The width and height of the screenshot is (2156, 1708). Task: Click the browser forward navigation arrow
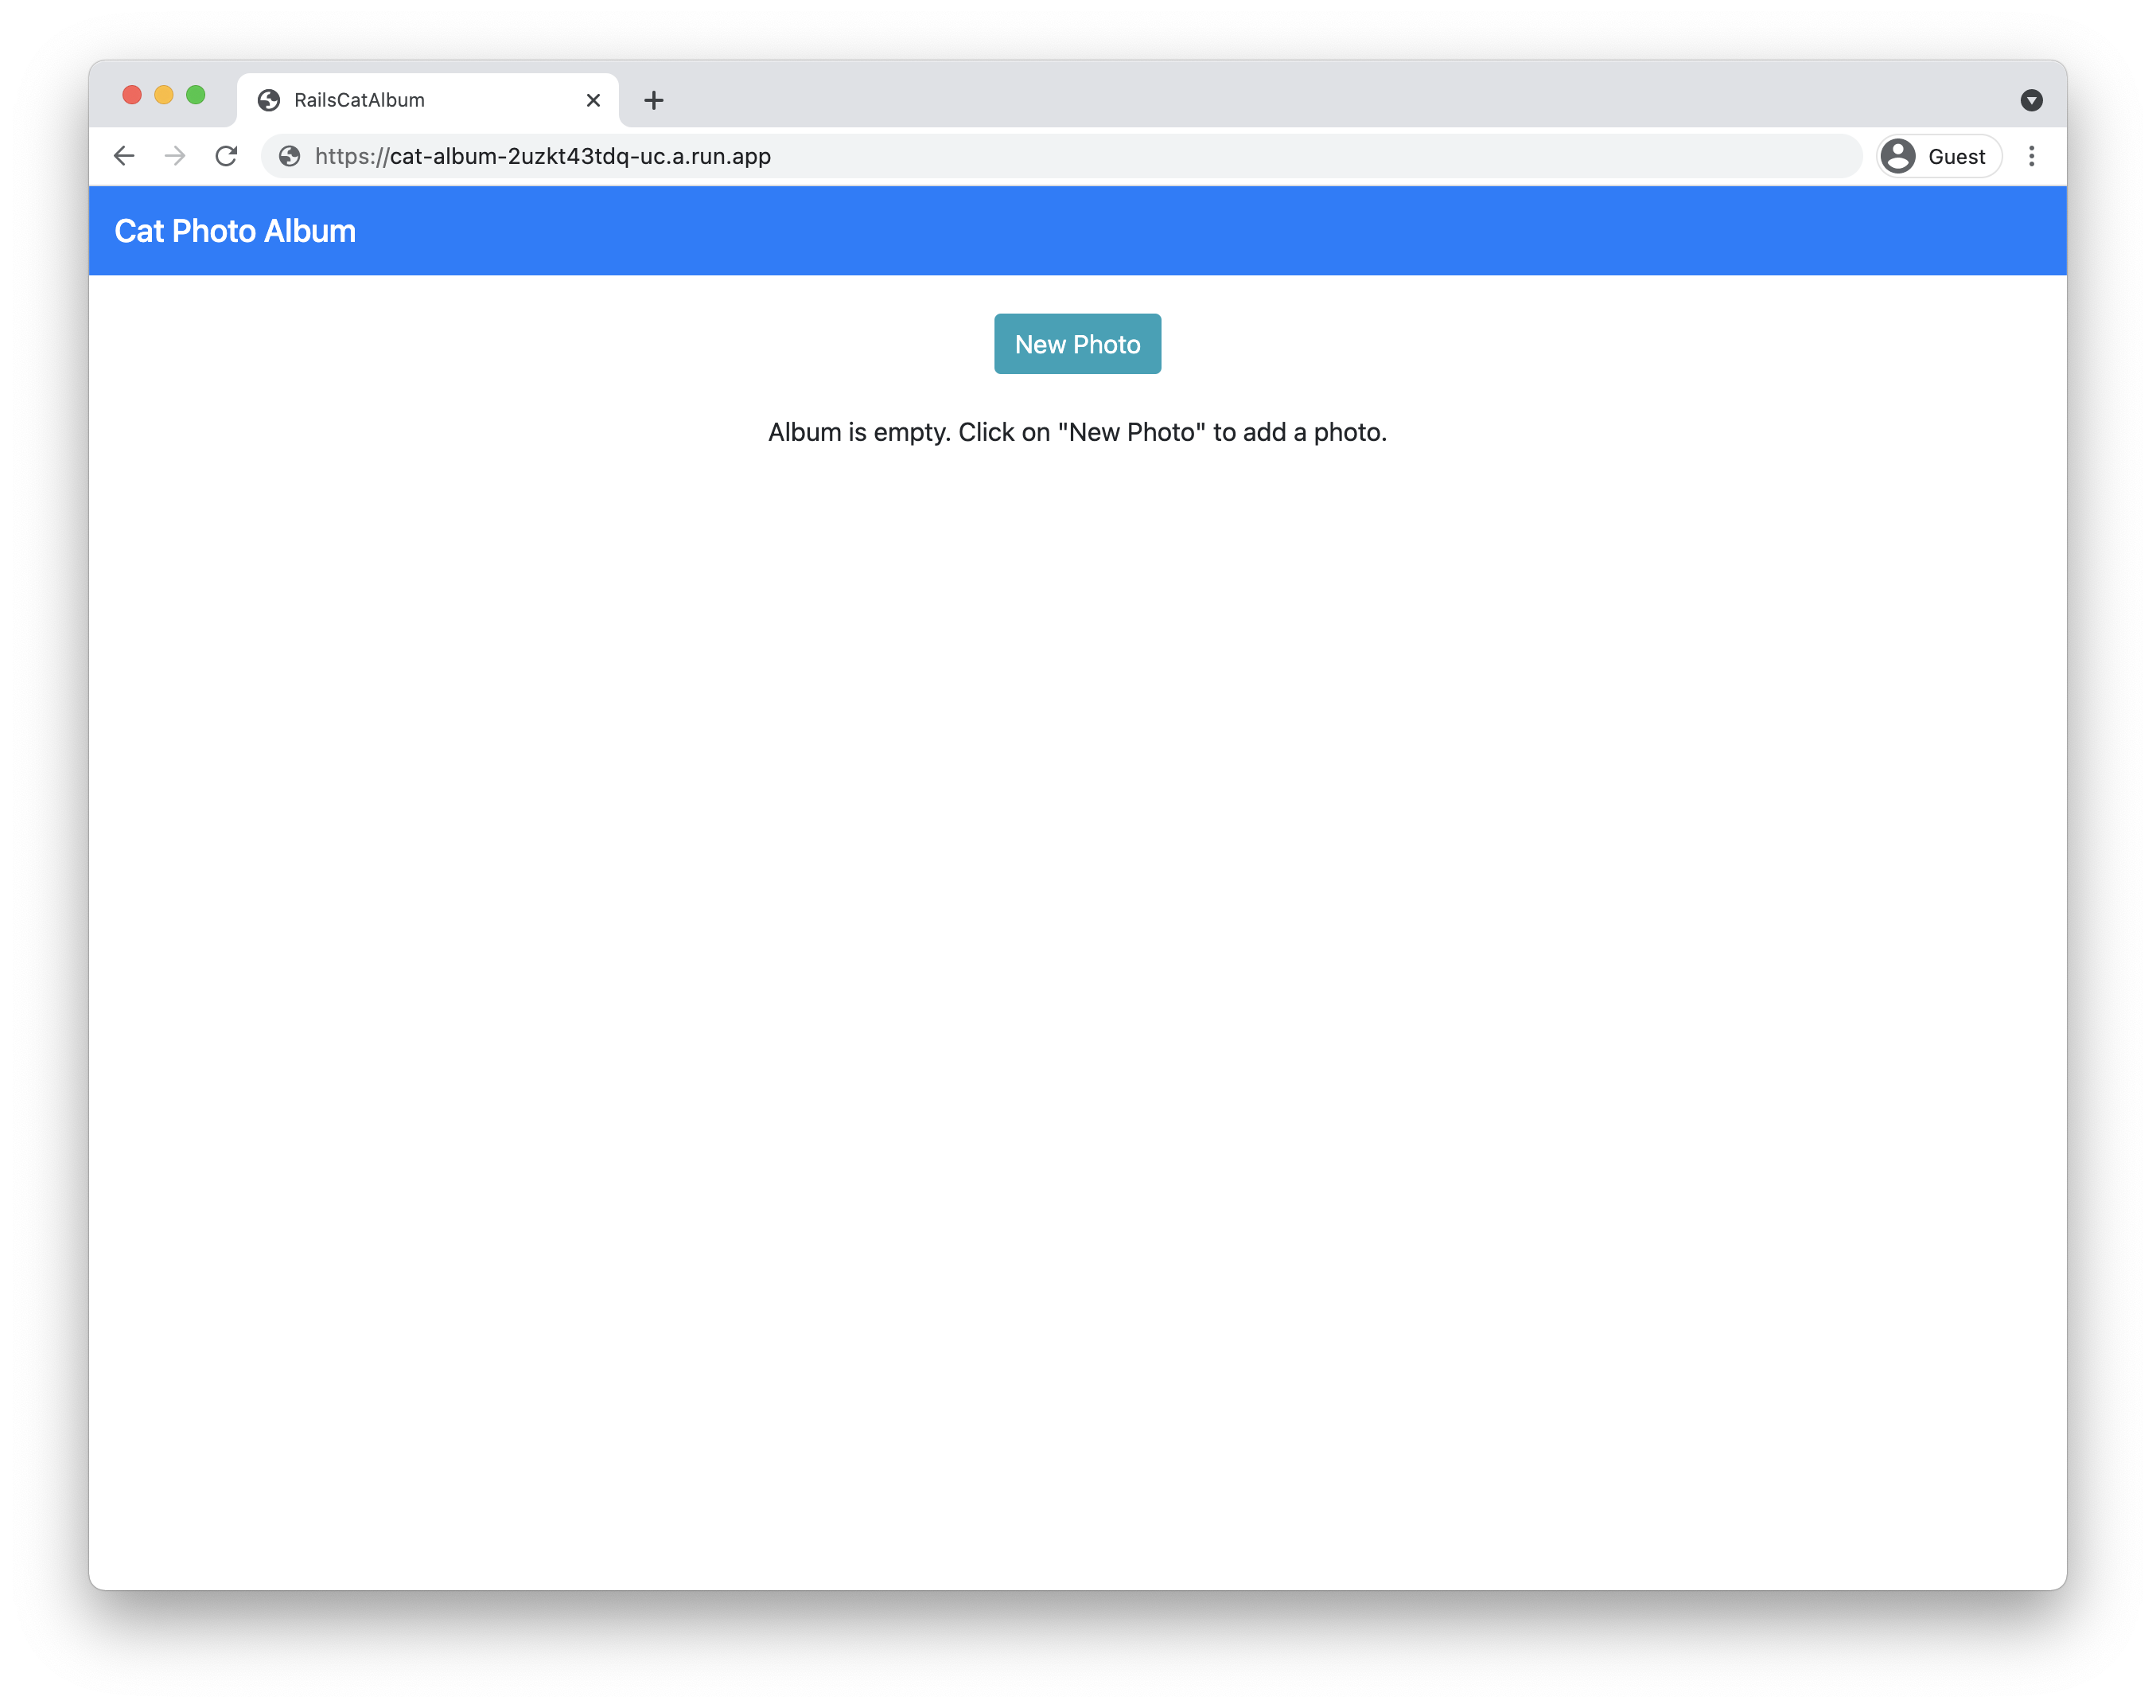pyautogui.click(x=173, y=156)
